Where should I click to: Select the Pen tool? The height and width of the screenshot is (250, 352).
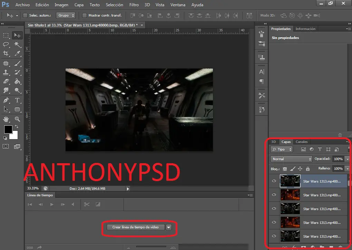click(x=6, y=100)
